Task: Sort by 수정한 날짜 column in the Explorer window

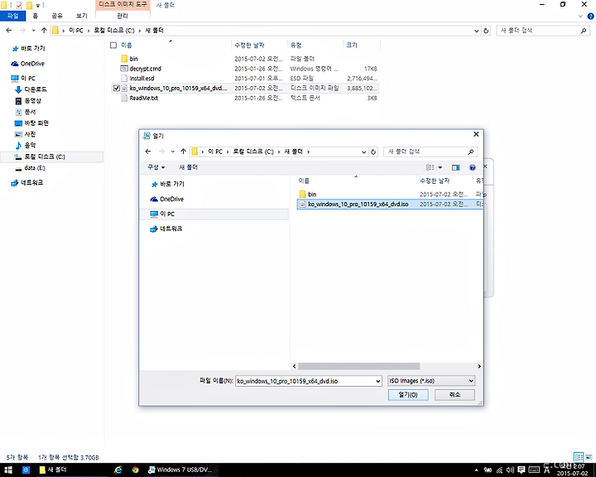Action: pos(249,46)
